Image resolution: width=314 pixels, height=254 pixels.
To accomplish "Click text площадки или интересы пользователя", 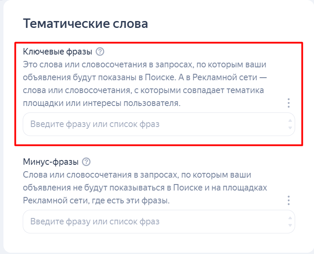I will click(x=102, y=103).
